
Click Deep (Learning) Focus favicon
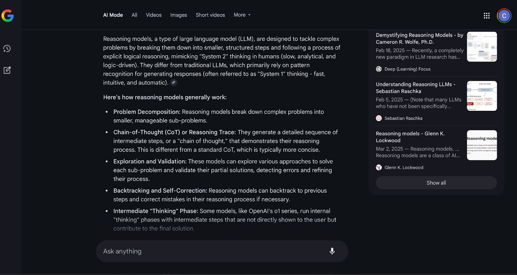(x=379, y=69)
